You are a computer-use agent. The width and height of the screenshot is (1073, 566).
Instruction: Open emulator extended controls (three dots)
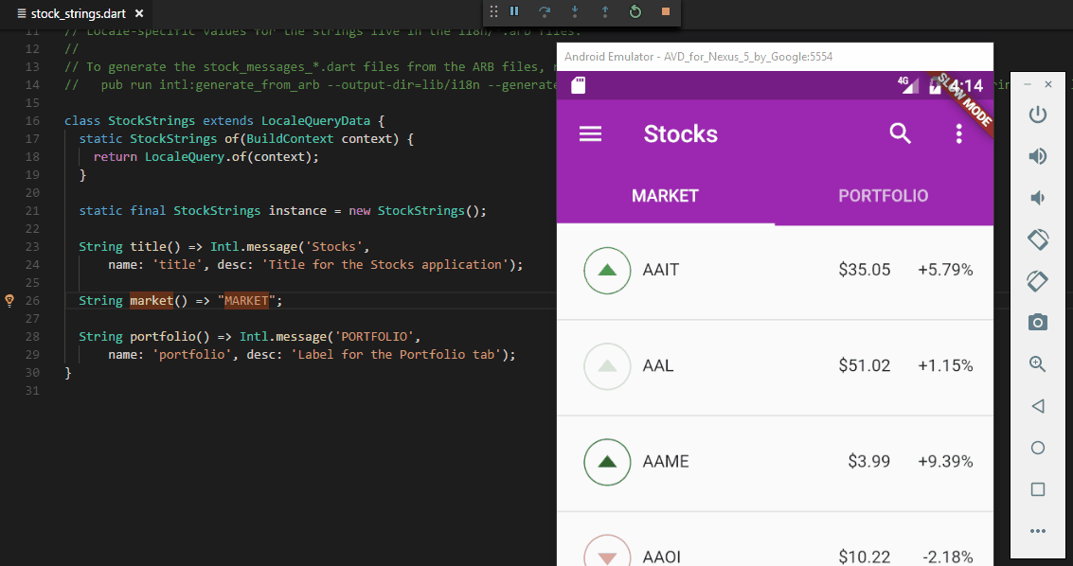coord(1037,531)
